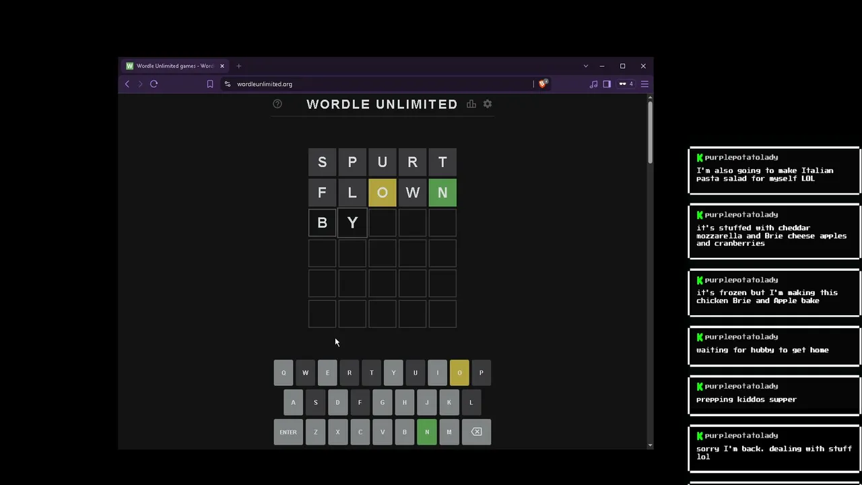This screenshot has height=485, width=862.
Task: Click the R key on the on-screen keyboard
Action: 350,373
